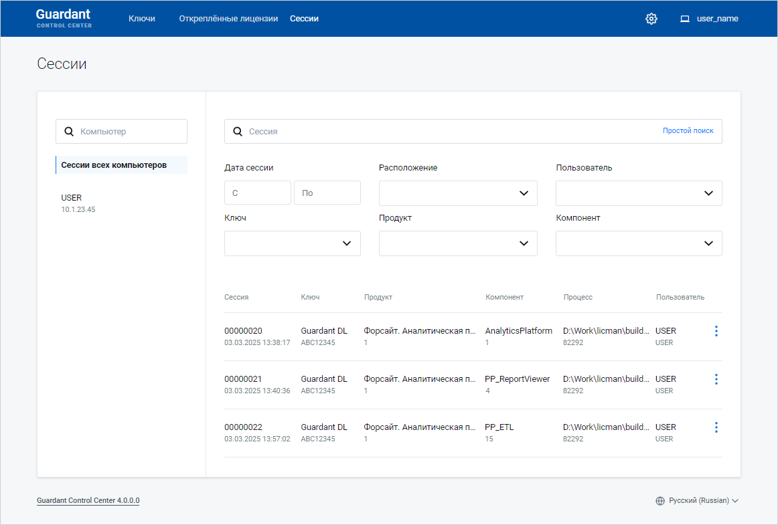Click the magnifier in the Сессия search bar
The width and height of the screenshot is (778, 525).
click(x=237, y=132)
